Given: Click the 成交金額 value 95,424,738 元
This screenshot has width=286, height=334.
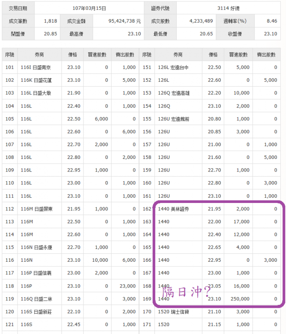Looking at the screenshot, I should point(124,21).
